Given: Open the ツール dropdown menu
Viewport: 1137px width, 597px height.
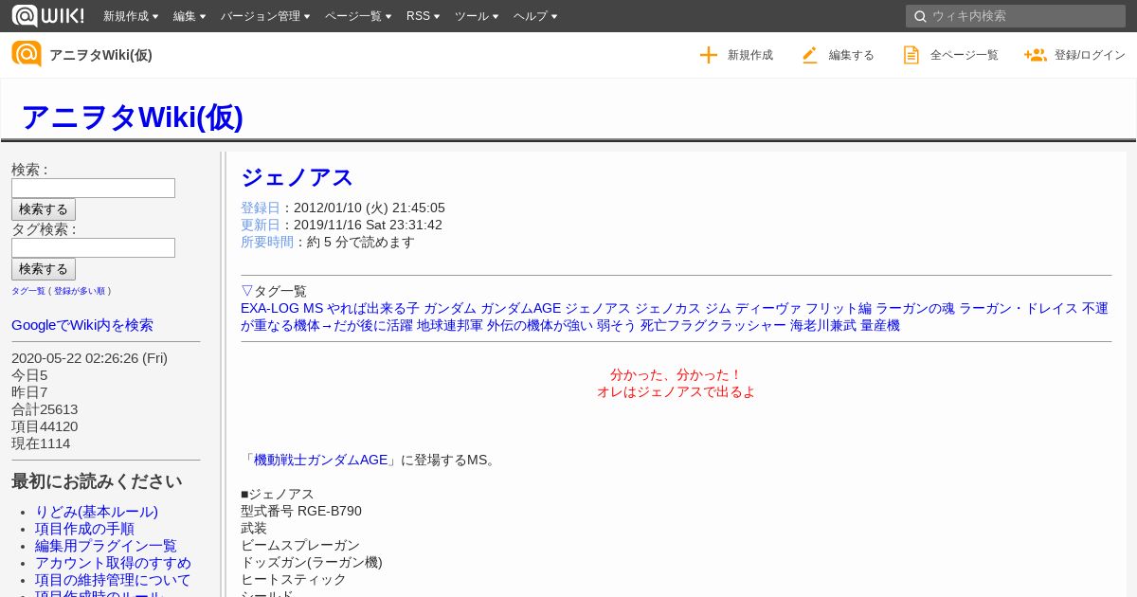Looking at the screenshot, I should click(x=477, y=16).
